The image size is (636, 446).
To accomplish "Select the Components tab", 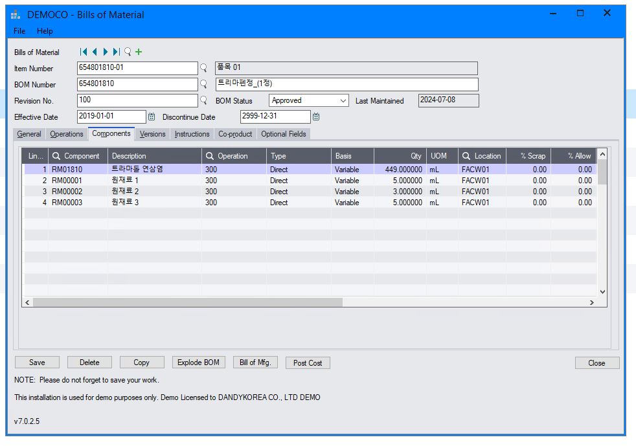I will (x=111, y=134).
